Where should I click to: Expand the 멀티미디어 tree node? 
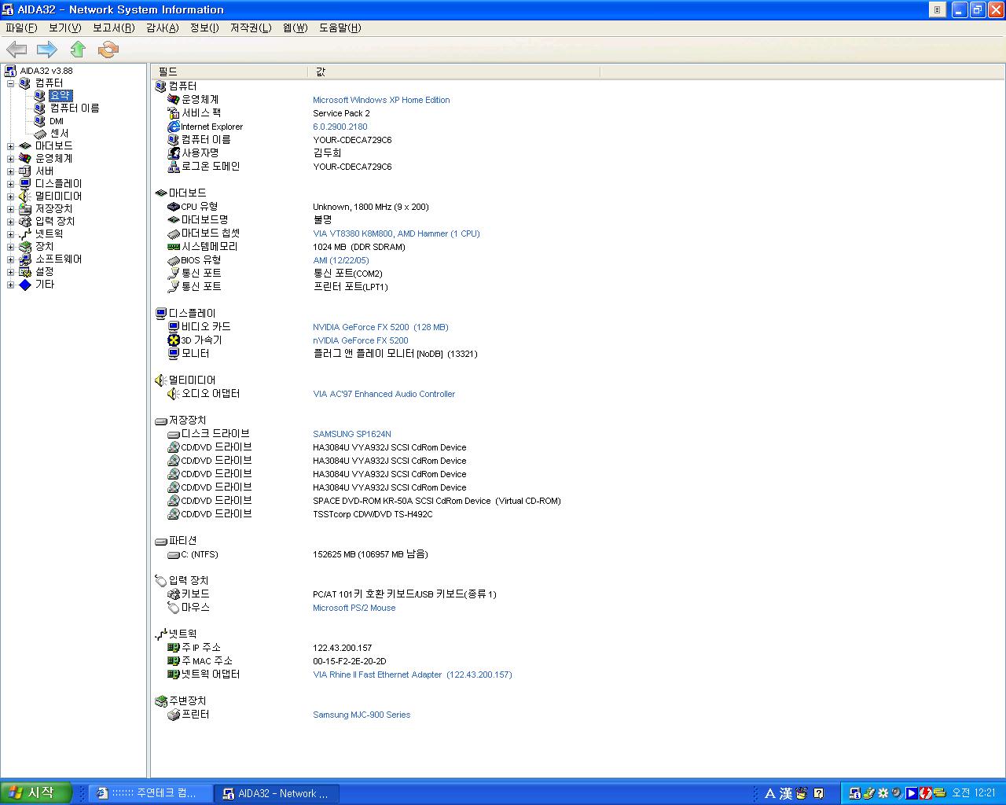10,197
